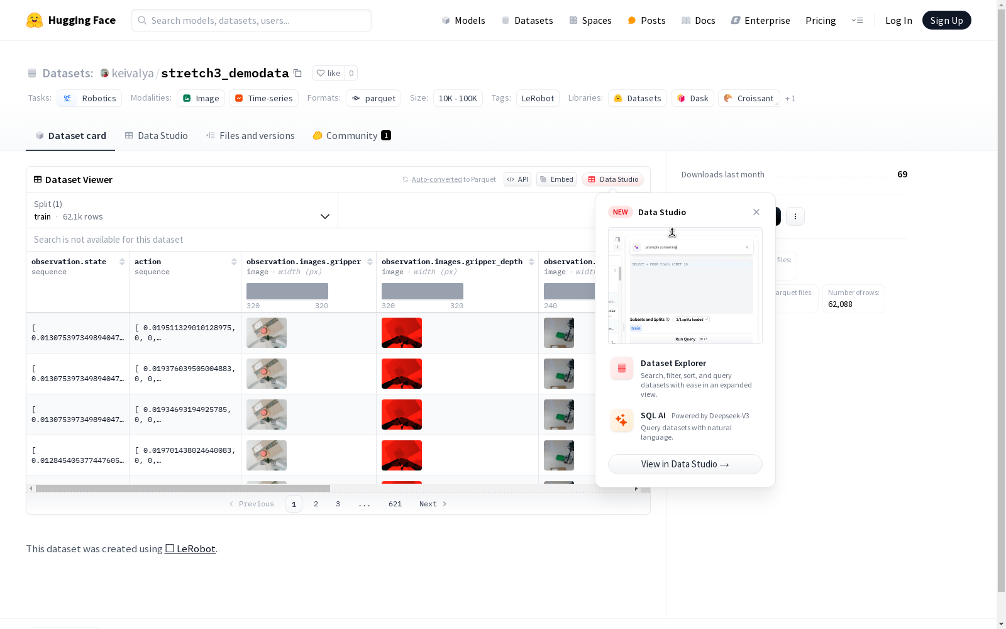Click the gripper width histogram bar
Image resolution: width=1006 pixels, height=629 pixels.
[x=287, y=291]
